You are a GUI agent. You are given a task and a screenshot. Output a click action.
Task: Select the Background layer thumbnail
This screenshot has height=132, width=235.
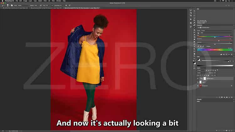[x=201, y=86]
